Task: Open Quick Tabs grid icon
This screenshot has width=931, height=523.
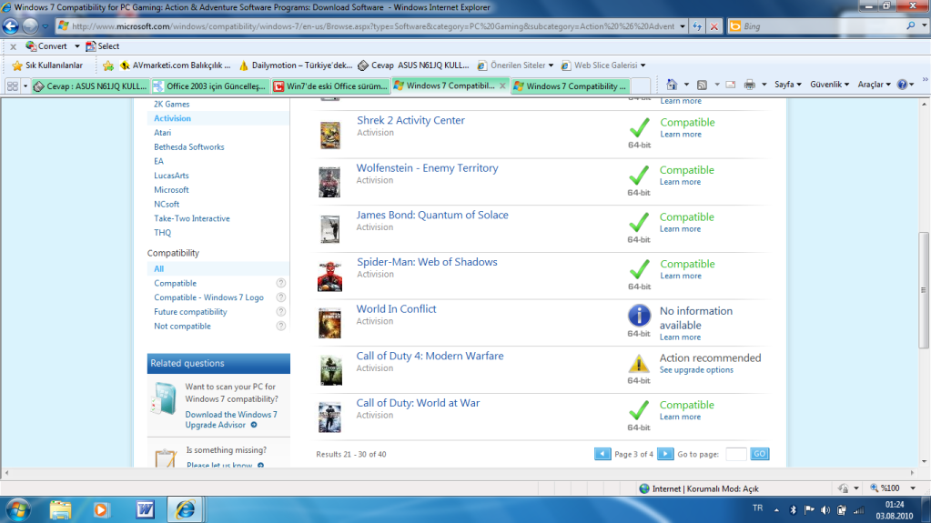Action: tap(13, 86)
